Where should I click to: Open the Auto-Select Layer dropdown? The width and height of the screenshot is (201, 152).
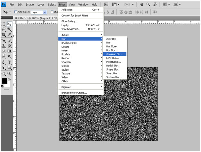(39, 12)
